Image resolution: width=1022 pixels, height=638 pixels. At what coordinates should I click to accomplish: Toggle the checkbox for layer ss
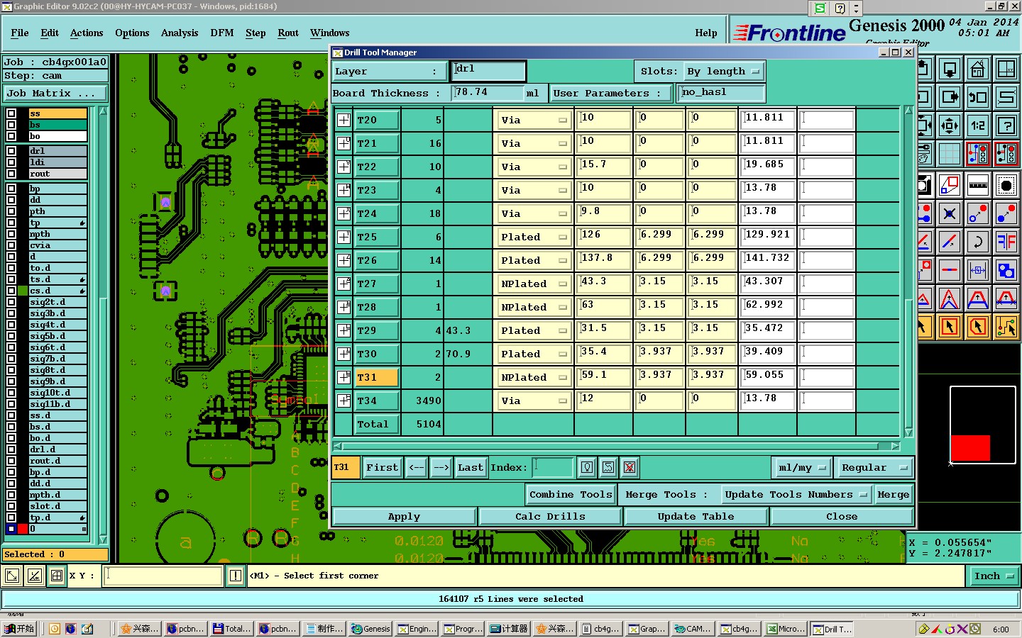(x=11, y=113)
